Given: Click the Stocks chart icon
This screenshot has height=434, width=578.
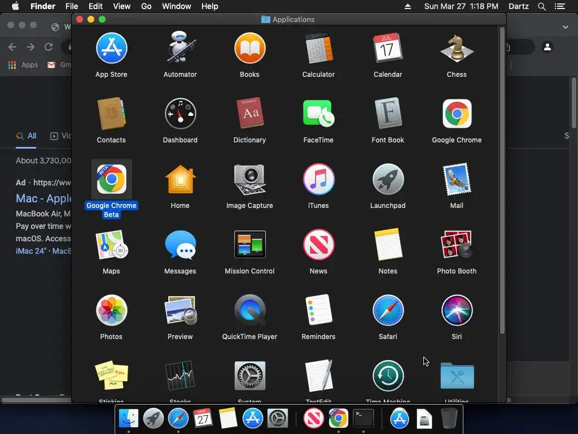Looking at the screenshot, I should tap(180, 376).
